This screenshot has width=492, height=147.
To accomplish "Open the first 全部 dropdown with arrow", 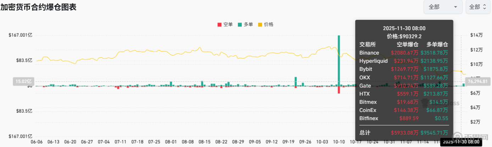I will pos(443,7).
